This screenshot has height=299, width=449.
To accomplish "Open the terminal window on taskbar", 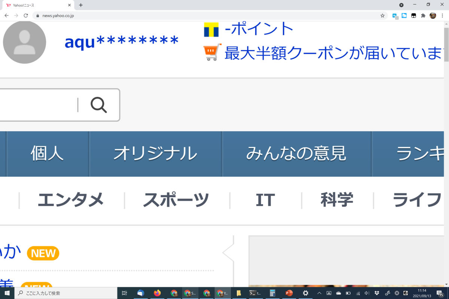I will tap(256, 293).
